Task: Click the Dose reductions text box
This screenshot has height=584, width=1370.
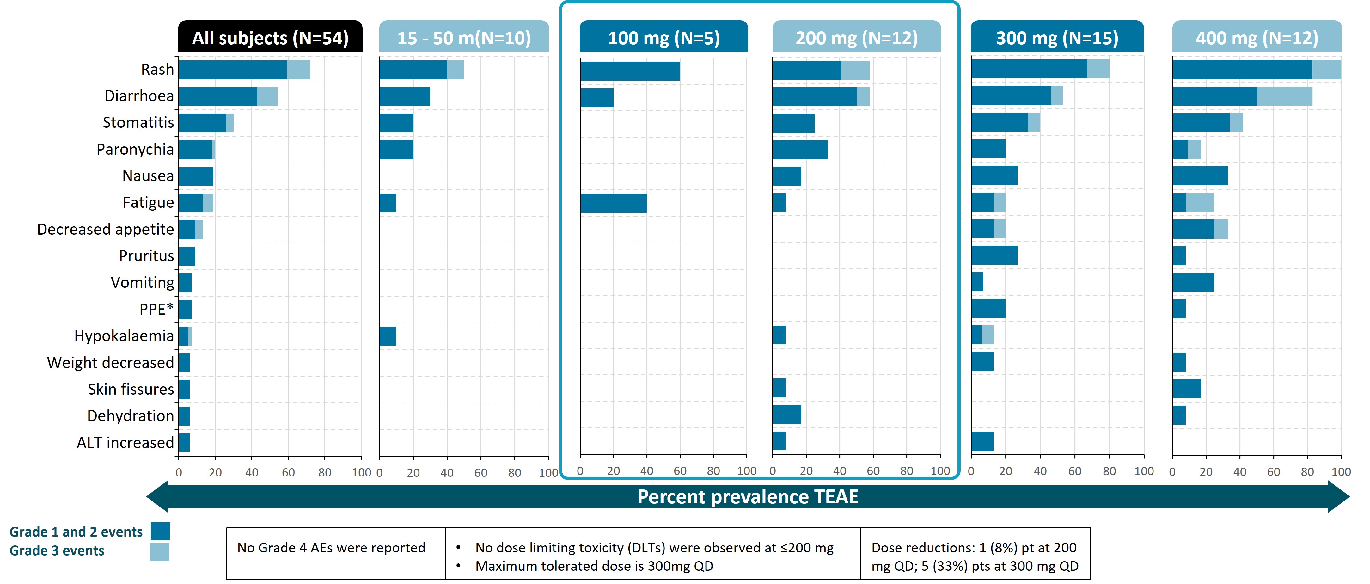Action: [x=975, y=556]
